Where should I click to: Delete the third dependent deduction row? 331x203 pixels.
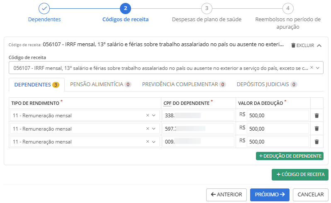(x=316, y=141)
